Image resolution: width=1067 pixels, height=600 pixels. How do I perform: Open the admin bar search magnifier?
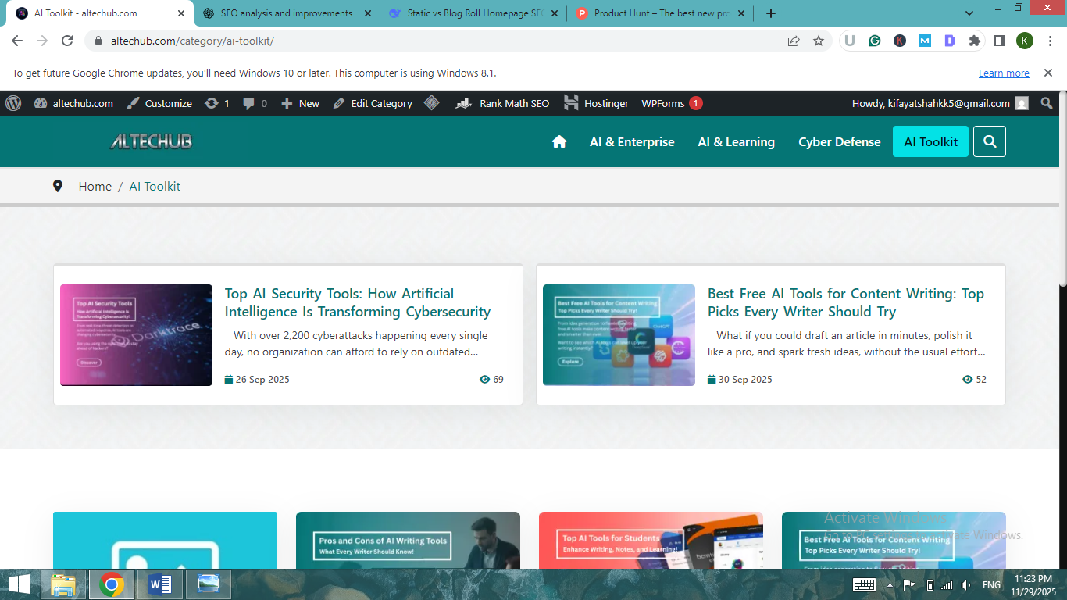(x=1047, y=103)
